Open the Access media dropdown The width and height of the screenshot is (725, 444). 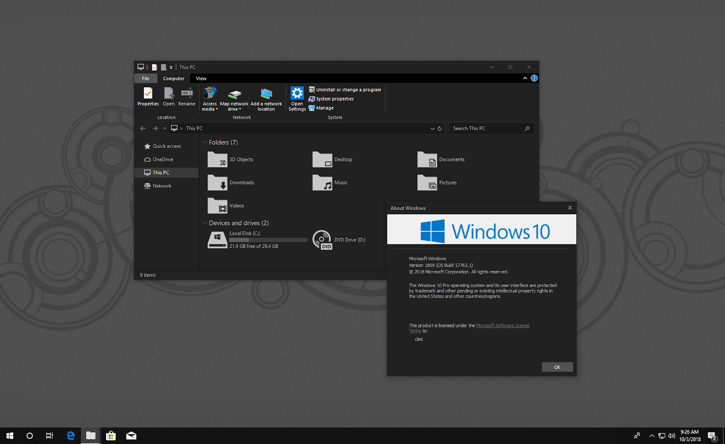(x=210, y=99)
